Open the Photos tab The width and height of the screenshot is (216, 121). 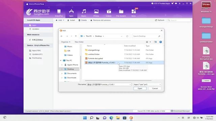96,13
